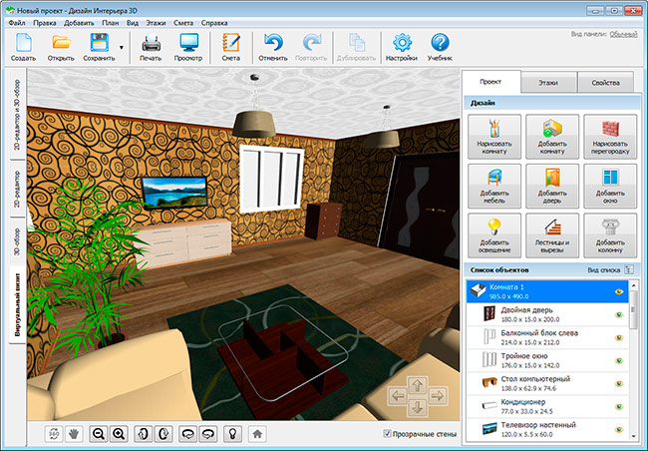Screen dimensions: 648x451
Task: Open the Этажи menu
Action: [x=156, y=23]
